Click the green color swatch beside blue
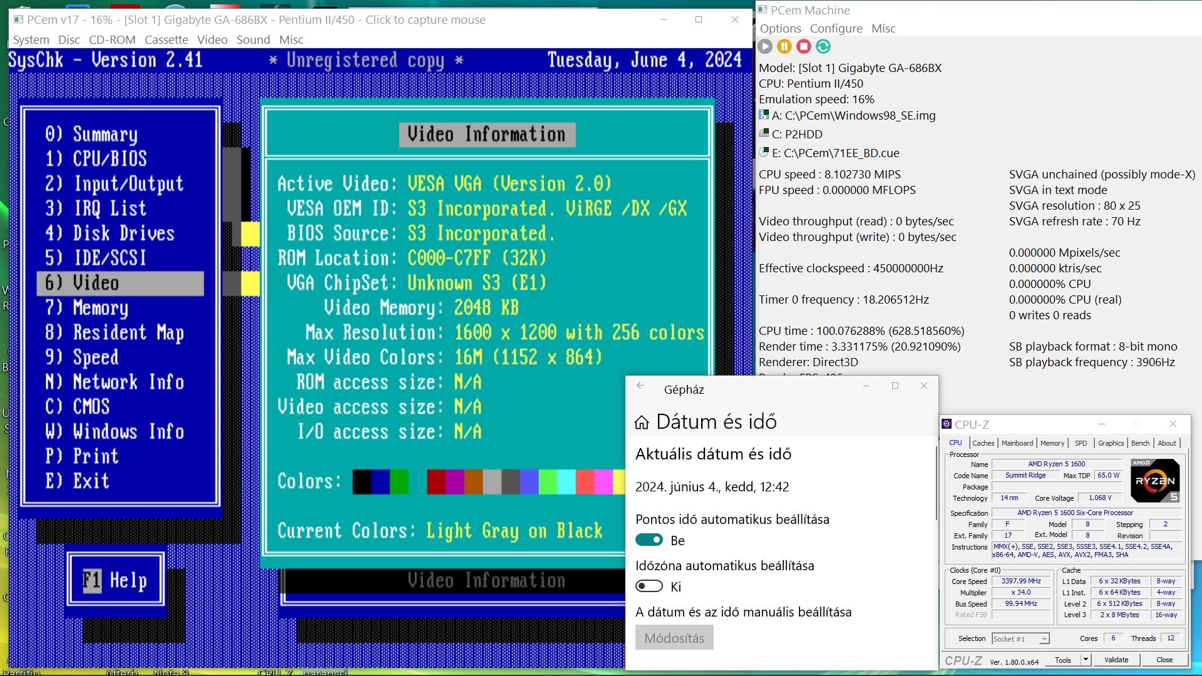1202x676 pixels. 399,482
